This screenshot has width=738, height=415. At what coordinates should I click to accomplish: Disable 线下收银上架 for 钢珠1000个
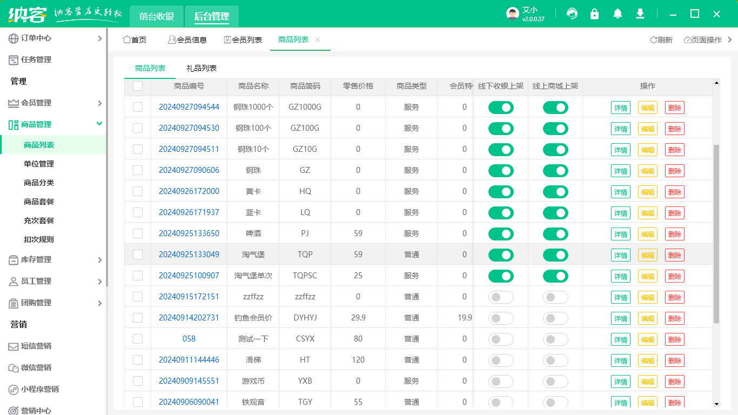(501, 107)
